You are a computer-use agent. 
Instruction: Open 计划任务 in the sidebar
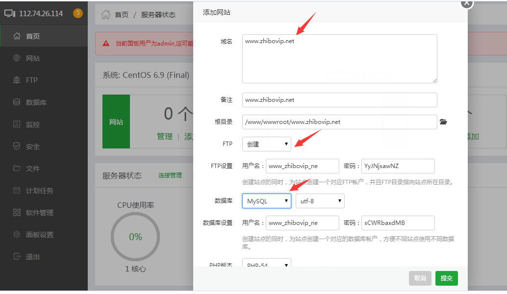[x=39, y=191]
